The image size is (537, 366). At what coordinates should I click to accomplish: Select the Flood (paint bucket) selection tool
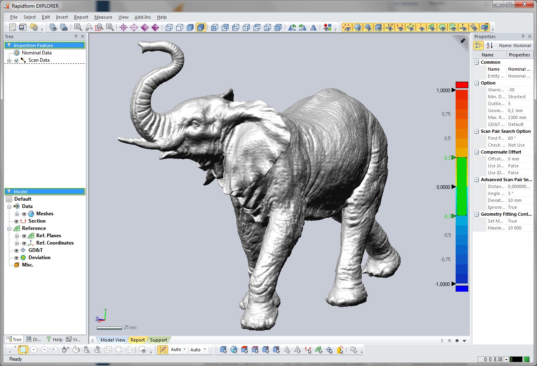[76, 349]
